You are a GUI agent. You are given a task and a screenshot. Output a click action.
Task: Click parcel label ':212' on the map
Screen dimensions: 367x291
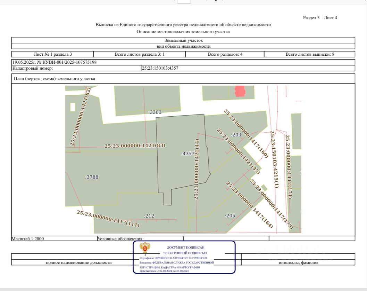click(x=149, y=216)
